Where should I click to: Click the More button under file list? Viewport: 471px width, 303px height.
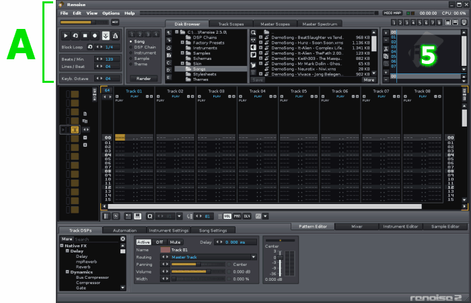(x=369, y=80)
